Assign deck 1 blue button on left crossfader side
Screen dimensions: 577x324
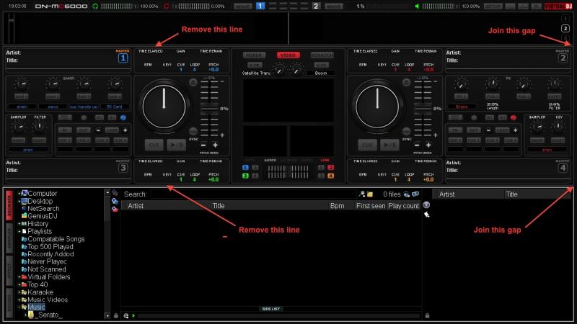pyautogui.click(x=245, y=168)
